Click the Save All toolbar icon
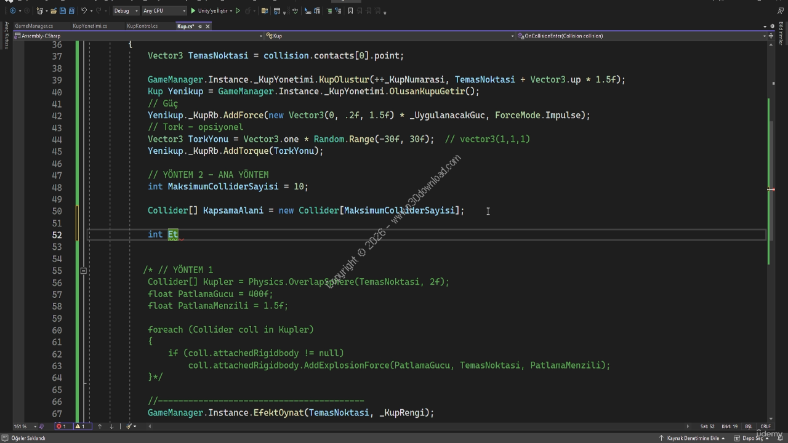Screen dimensions: 788x443 click(x=71, y=10)
